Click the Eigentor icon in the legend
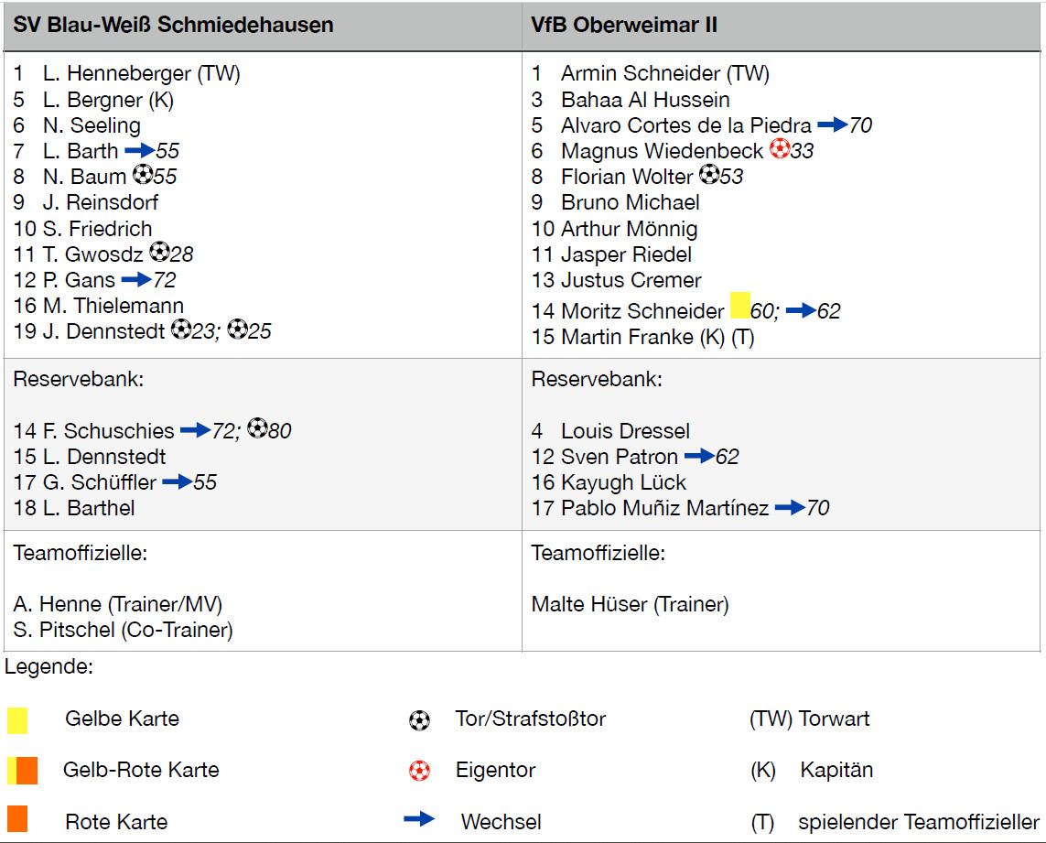Screen dimensions: 1046x843 419,771
